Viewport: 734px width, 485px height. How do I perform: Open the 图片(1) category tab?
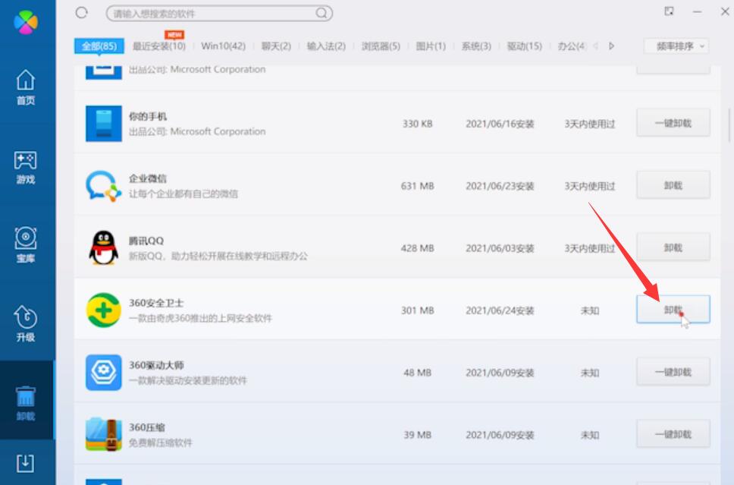431,46
